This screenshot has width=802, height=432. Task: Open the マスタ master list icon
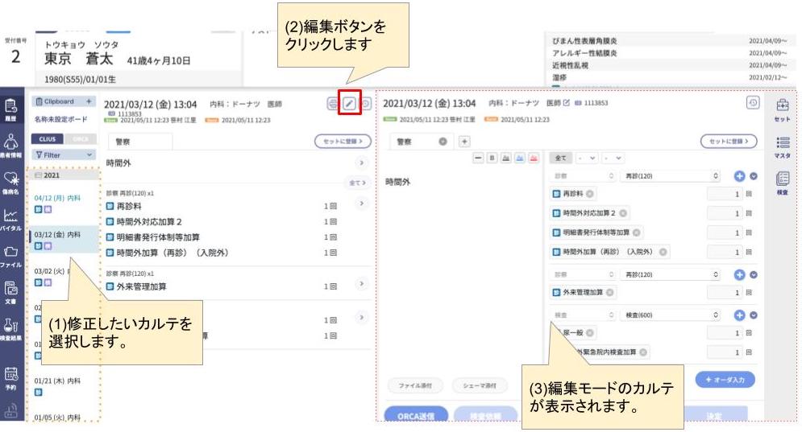pos(782,147)
